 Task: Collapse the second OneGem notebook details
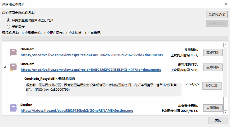point(5,67)
